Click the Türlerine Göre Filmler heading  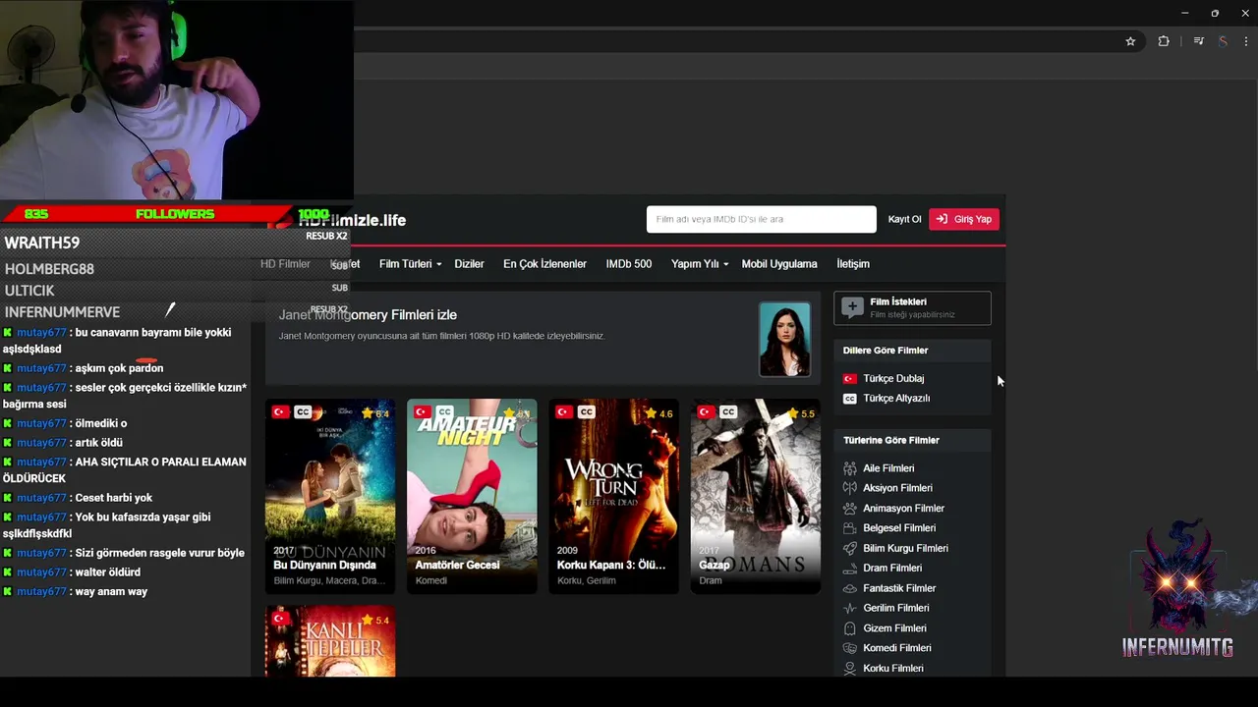(891, 441)
